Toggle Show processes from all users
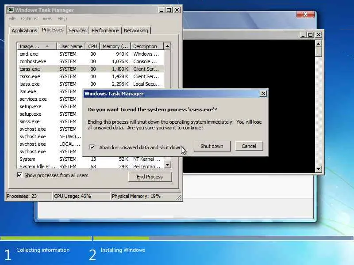 (19, 175)
